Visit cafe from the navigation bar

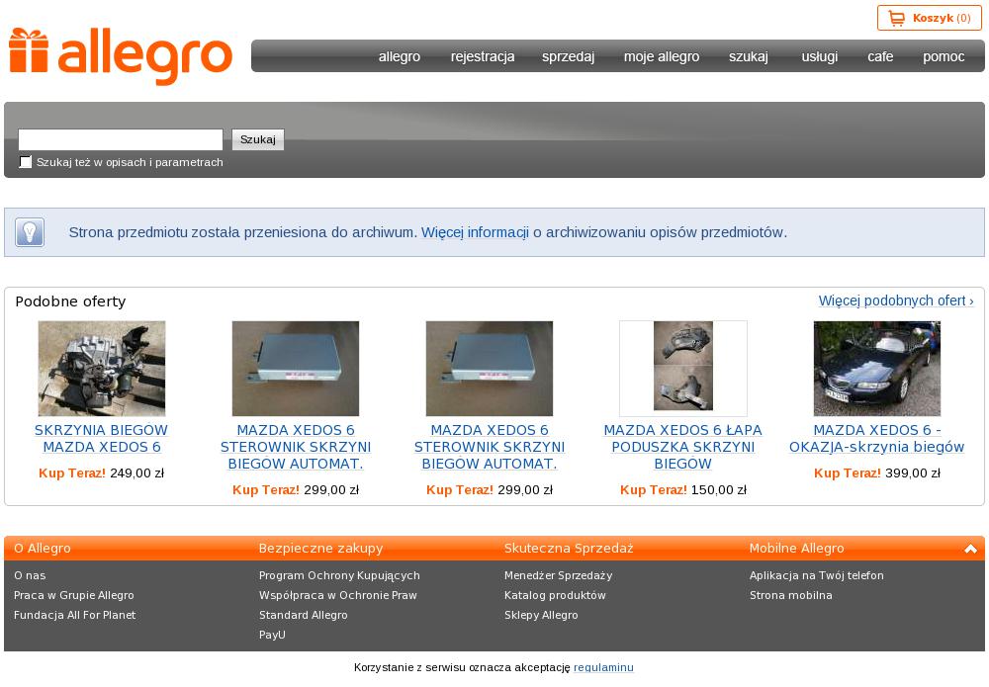(x=880, y=56)
